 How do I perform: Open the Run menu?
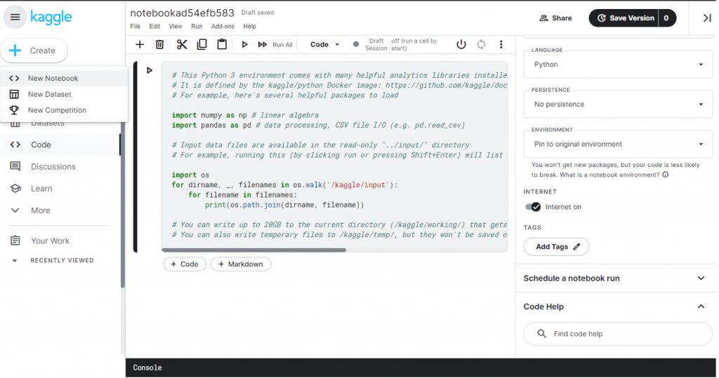point(197,27)
